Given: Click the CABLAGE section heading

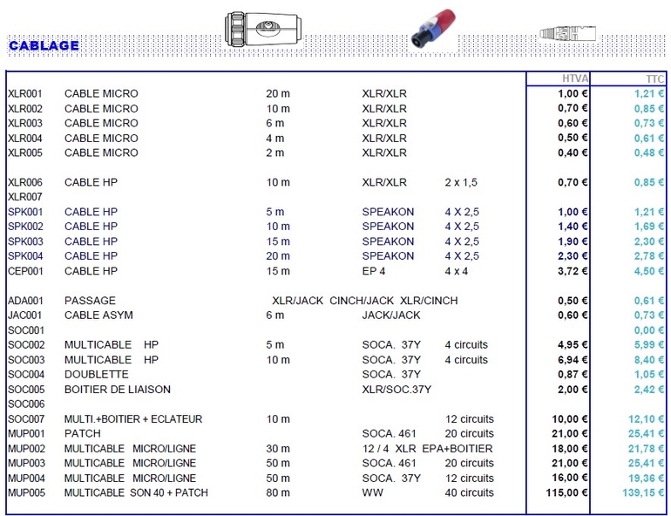Looking at the screenshot, I should (x=44, y=45).
